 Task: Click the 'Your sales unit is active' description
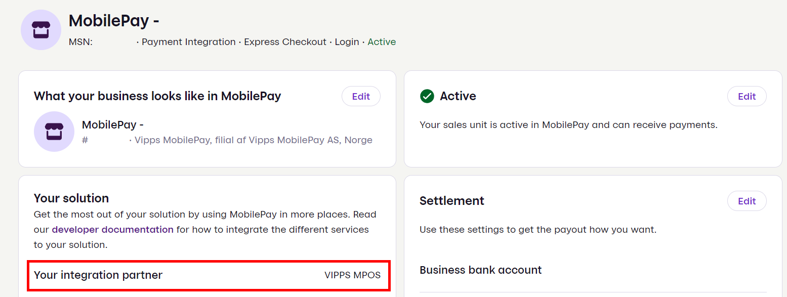click(568, 124)
